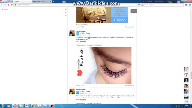Select the active 'Стена' tab
The height and width of the screenshot is (108, 192).
pyautogui.click(x=22, y=1)
